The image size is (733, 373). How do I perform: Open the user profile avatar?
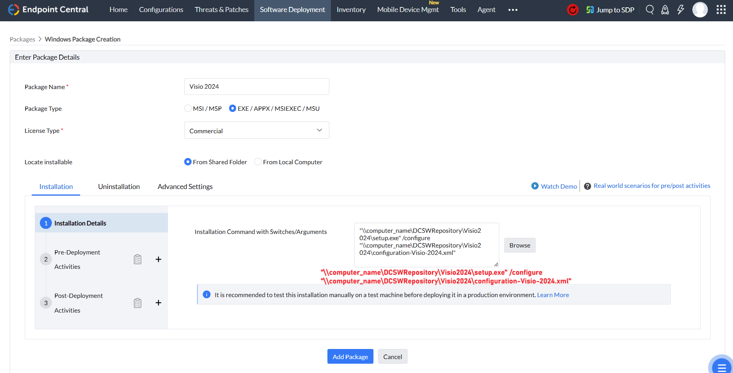(x=700, y=10)
